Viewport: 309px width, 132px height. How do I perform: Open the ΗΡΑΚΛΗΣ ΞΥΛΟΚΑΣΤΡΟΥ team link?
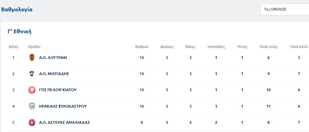click(x=63, y=106)
